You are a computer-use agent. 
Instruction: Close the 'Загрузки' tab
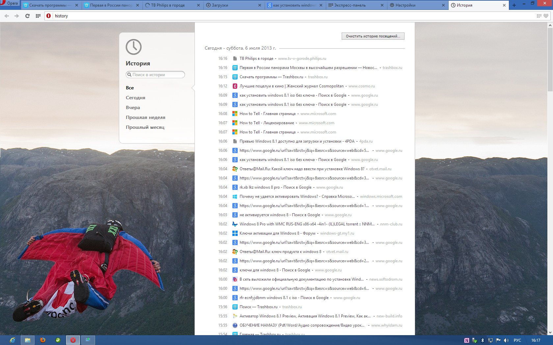click(x=260, y=5)
